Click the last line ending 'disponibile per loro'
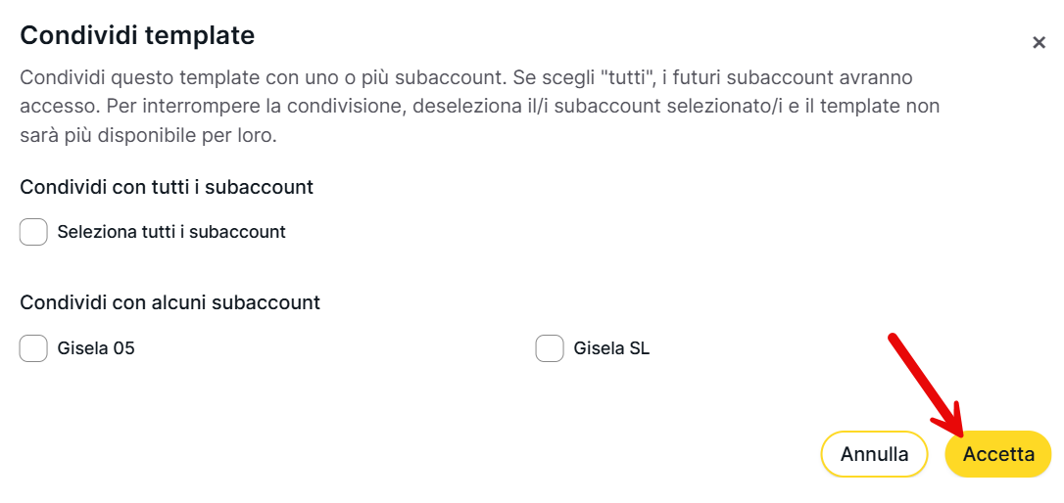This screenshot has height=503, width=1064. point(148,135)
